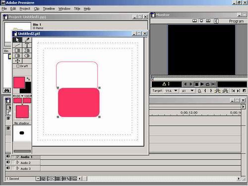Open the 1 Second zoom dropdown
The width and height of the screenshot is (248, 186).
38,179
